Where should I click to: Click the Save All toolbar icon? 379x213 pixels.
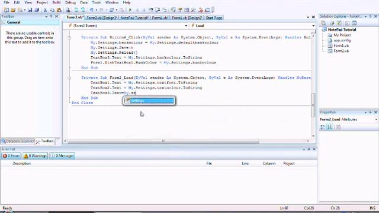click(37, 10)
